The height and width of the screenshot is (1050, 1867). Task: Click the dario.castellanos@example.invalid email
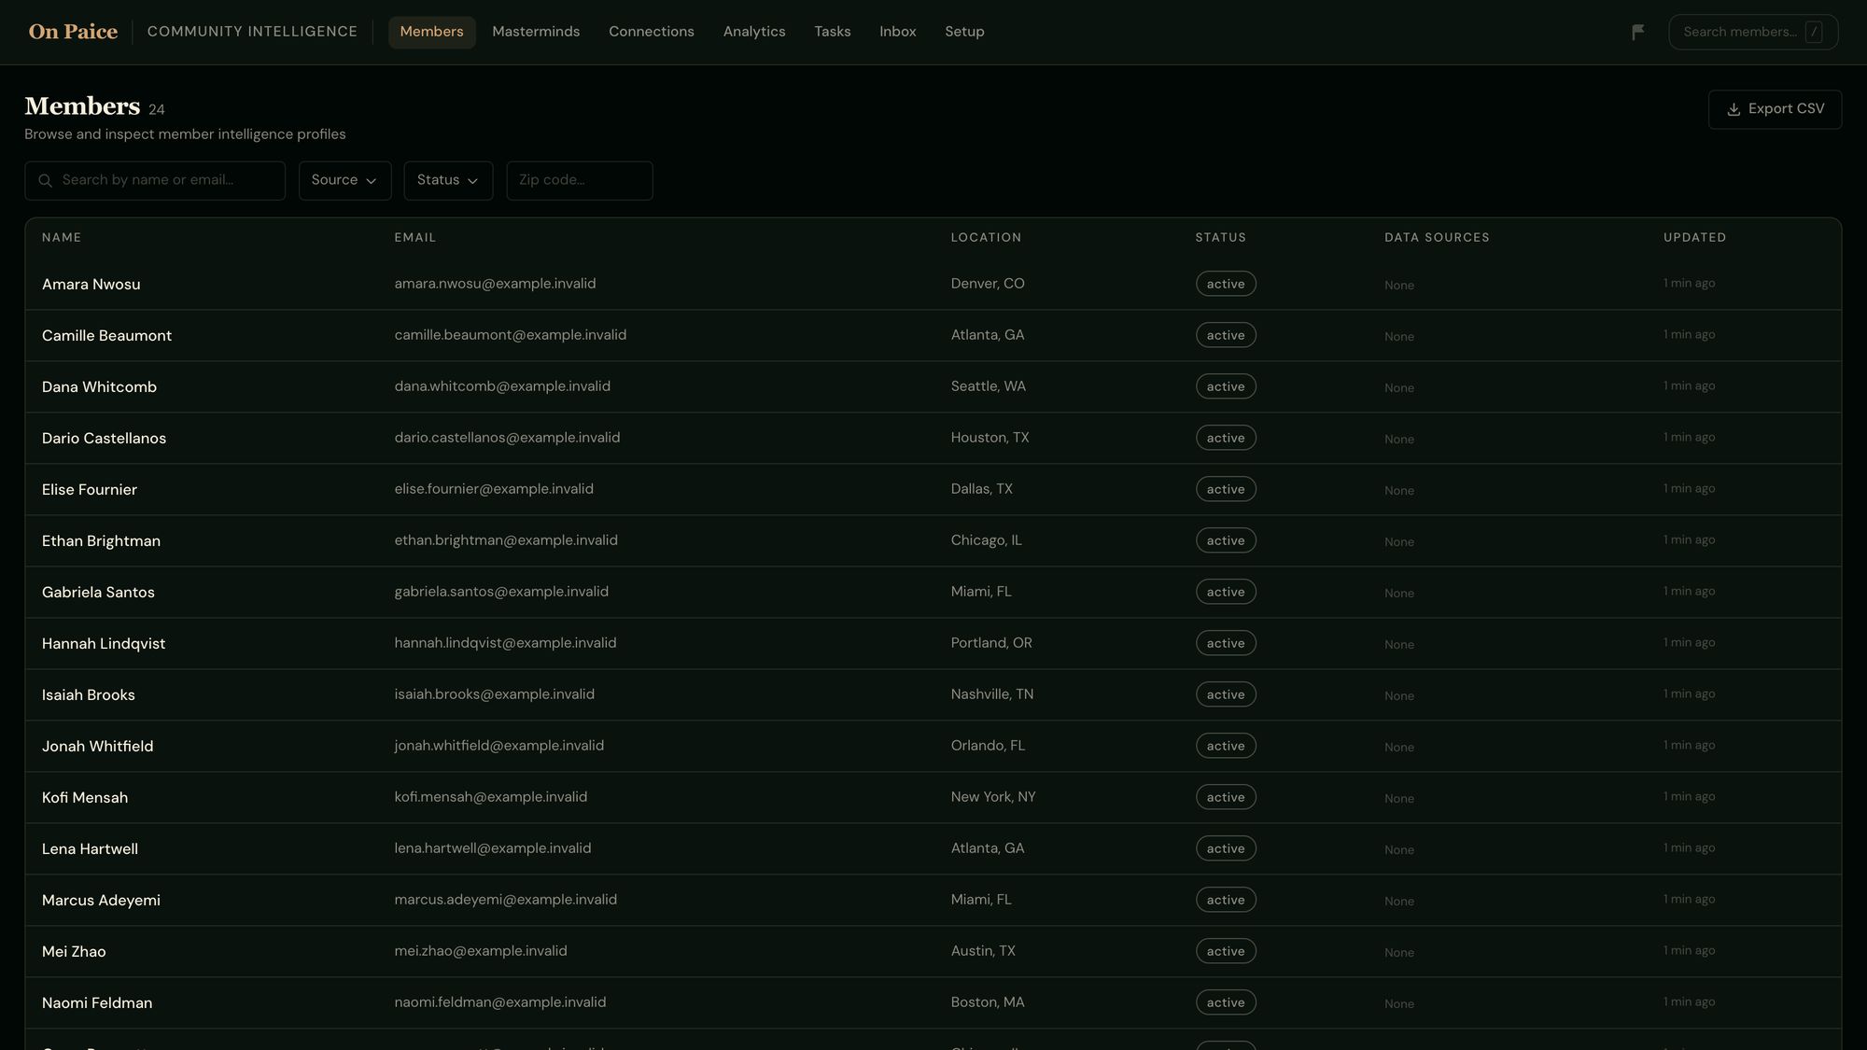pyautogui.click(x=507, y=438)
